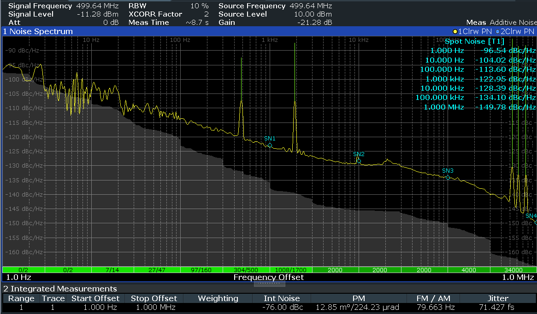Screen dimensions: 537x314
Task: Select the SN1 spot noise marker
Action: pyautogui.click(x=270, y=145)
